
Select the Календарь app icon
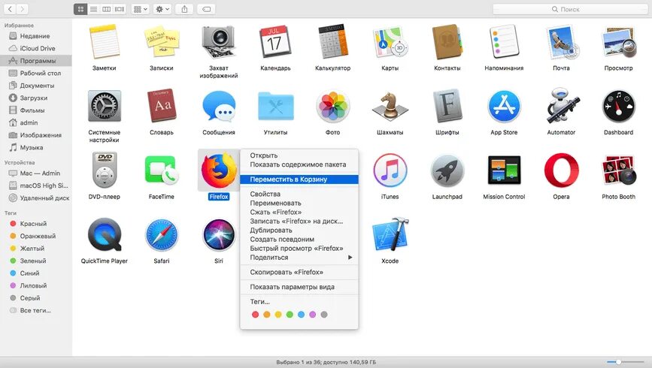coord(275,41)
